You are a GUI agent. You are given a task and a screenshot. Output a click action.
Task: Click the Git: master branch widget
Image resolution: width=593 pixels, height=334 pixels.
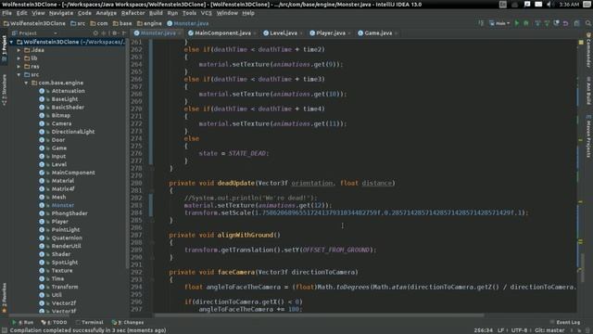pyautogui.click(x=549, y=330)
